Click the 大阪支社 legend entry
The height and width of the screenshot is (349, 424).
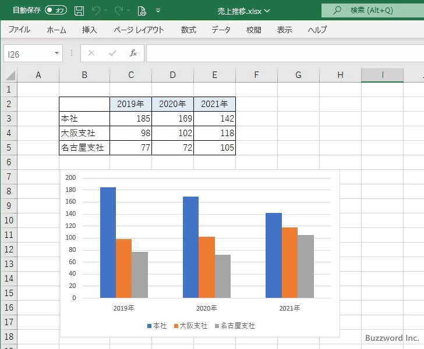click(x=190, y=326)
